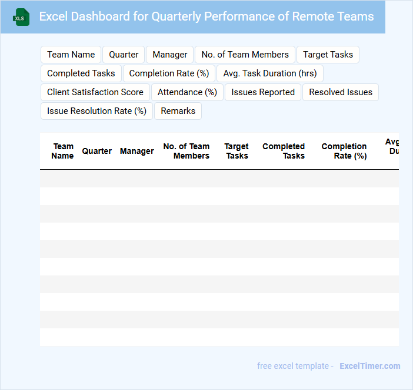Select the Avg. Task Duration (hrs) tag
Screen dimensions: 413x390
tap(270, 73)
